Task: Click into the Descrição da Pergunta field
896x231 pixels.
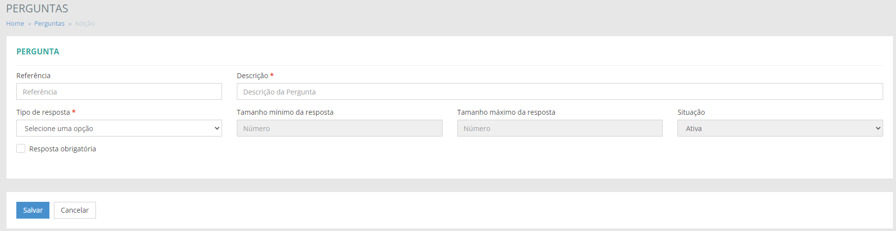Action: pos(559,92)
